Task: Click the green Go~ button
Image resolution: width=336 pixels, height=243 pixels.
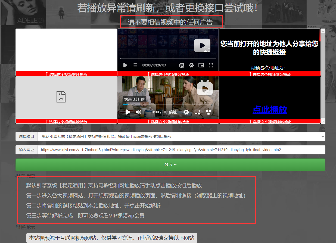Action: [170, 165]
